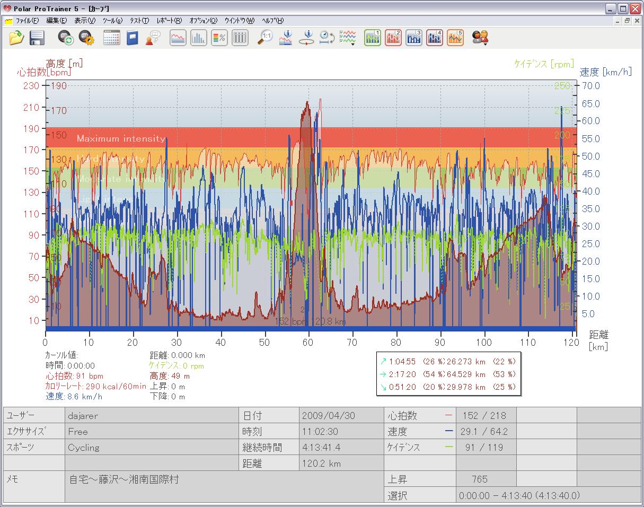
Task: Open the ウインドウ(W) menu
Action: pyautogui.click(x=240, y=21)
